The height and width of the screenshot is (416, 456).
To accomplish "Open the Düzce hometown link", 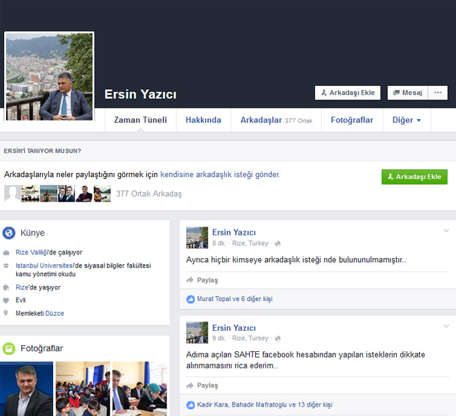I will click(54, 313).
